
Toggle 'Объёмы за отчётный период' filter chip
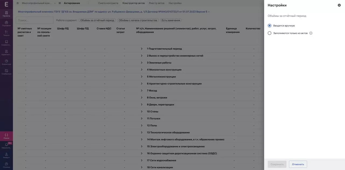click(x=97, y=20)
